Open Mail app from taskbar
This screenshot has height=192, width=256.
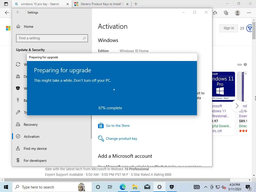147,187
